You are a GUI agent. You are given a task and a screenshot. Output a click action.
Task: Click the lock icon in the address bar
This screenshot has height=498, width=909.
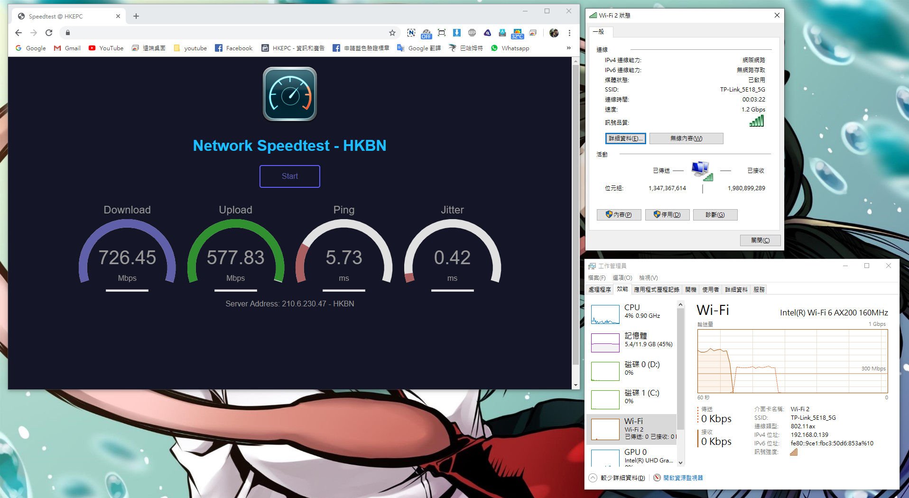coord(68,33)
